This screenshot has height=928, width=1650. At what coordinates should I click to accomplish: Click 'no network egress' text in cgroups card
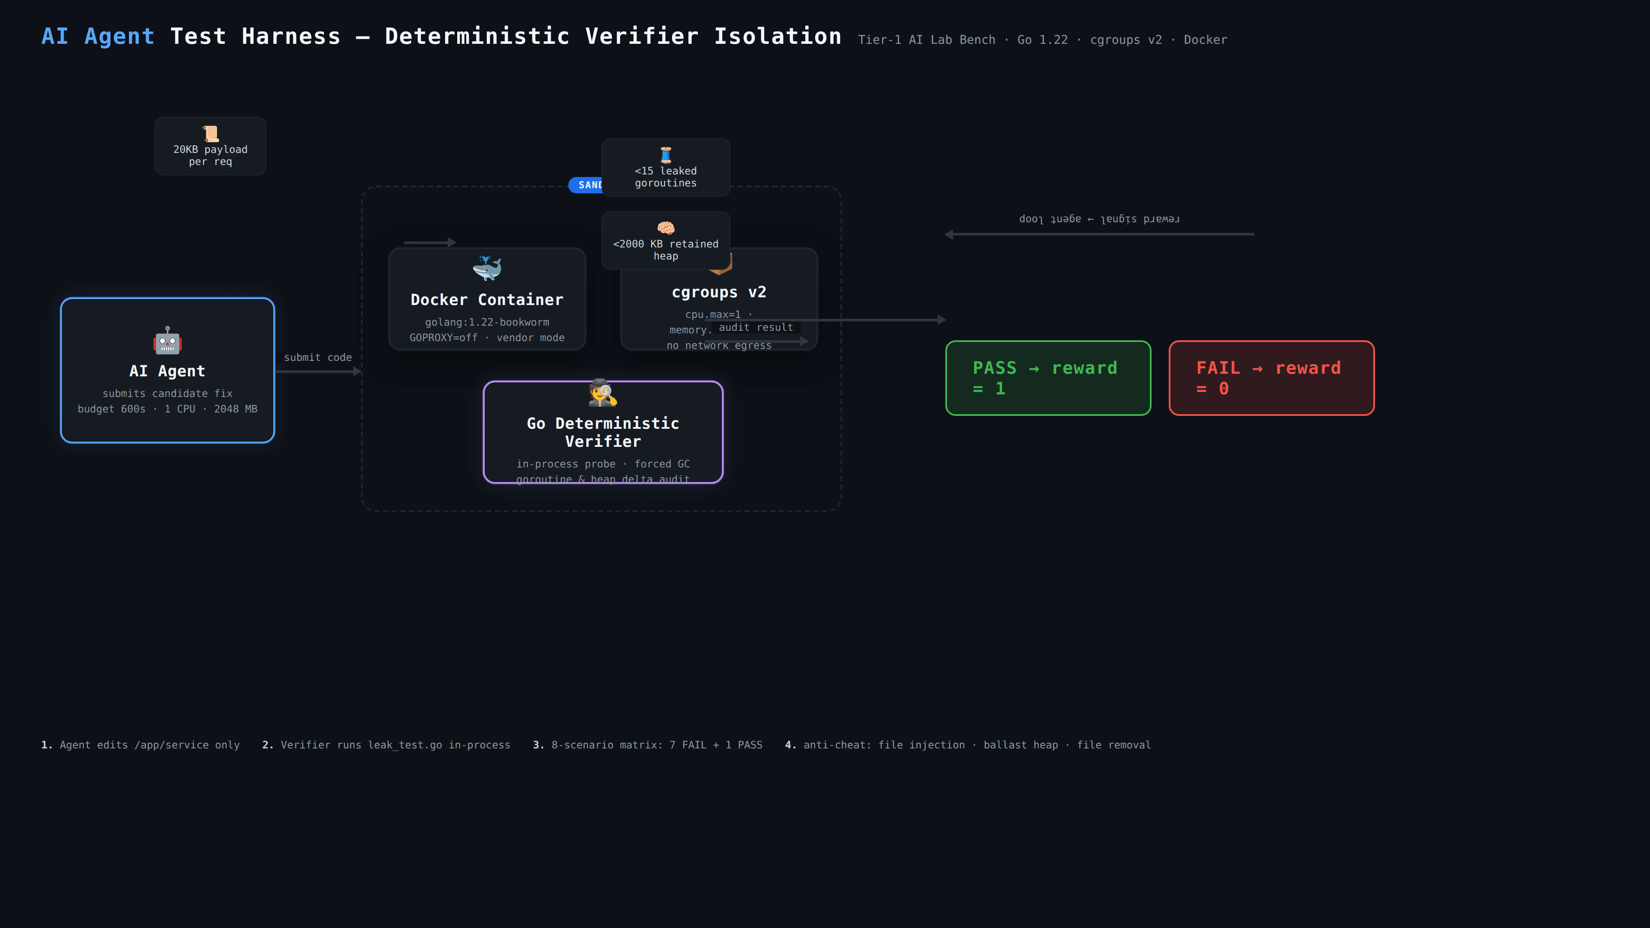(719, 345)
